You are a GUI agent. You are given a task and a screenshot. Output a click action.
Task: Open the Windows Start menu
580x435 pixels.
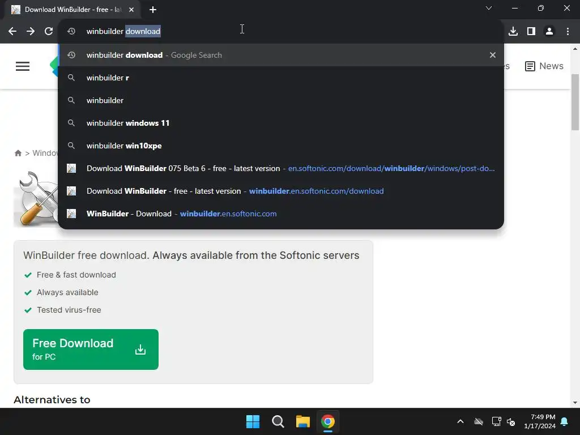coord(253,421)
